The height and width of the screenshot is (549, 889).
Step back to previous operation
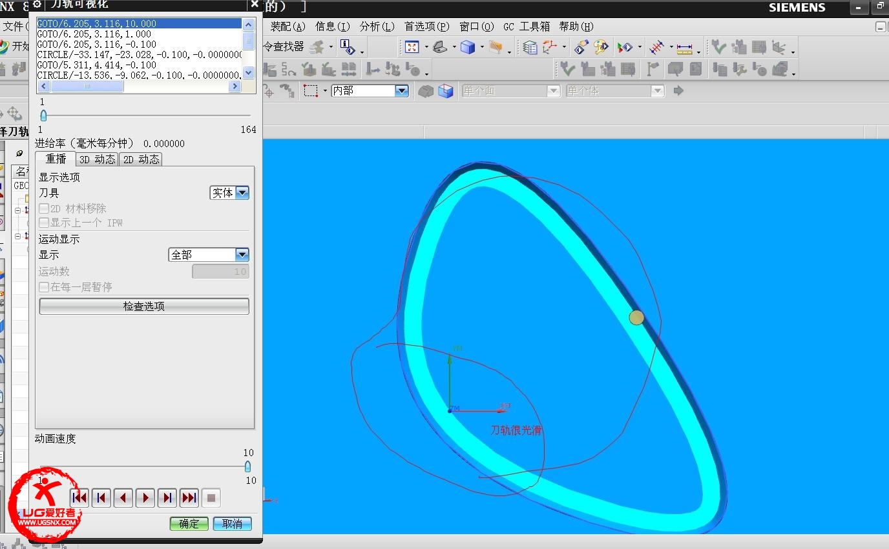coord(101,497)
